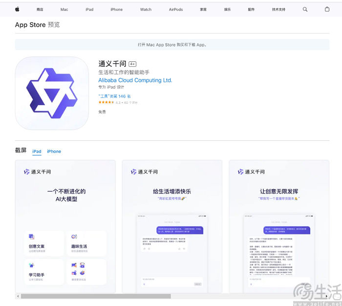Open the iPad navigation menu item
Screen dimensions: 342x306
coord(89,10)
